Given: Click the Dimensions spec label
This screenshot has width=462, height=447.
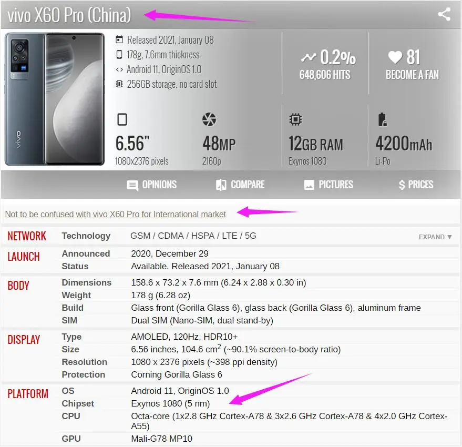Looking at the screenshot, I should pos(87,282).
